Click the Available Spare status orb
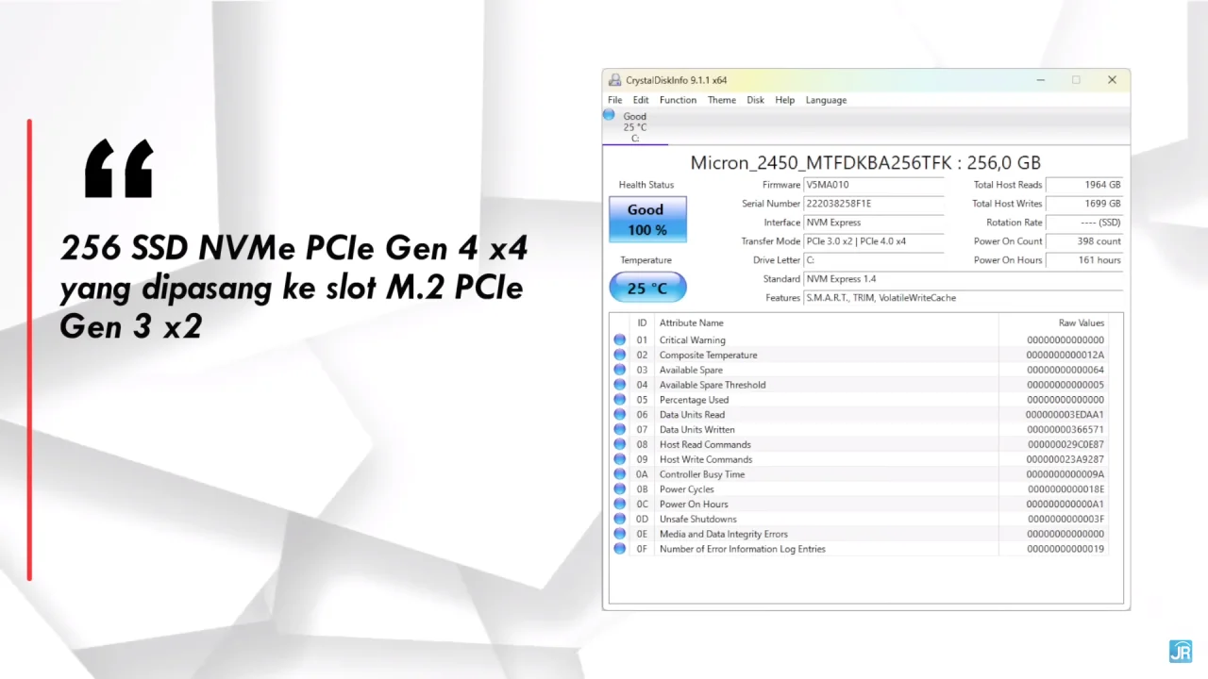This screenshot has width=1208, height=679. pos(620,370)
